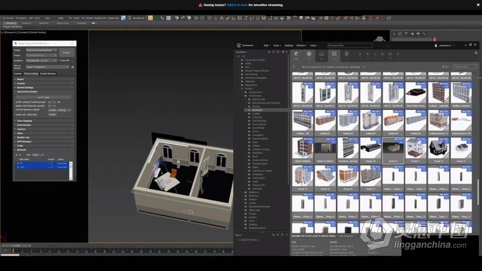Click the Render button in Render Setup
482x271 pixels.
tap(66, 52)
